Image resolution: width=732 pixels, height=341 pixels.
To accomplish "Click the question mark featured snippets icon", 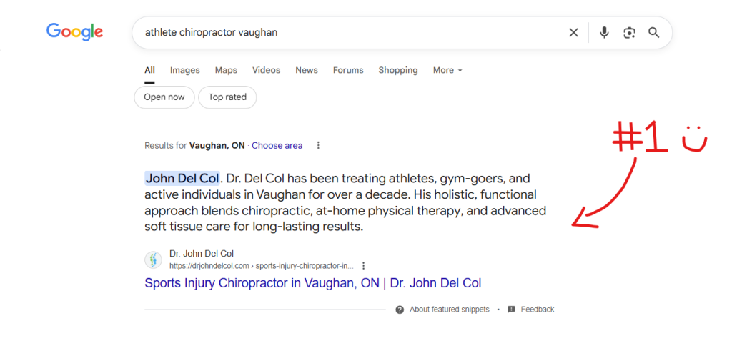I will pyautogui.click(x=400, y=310).
